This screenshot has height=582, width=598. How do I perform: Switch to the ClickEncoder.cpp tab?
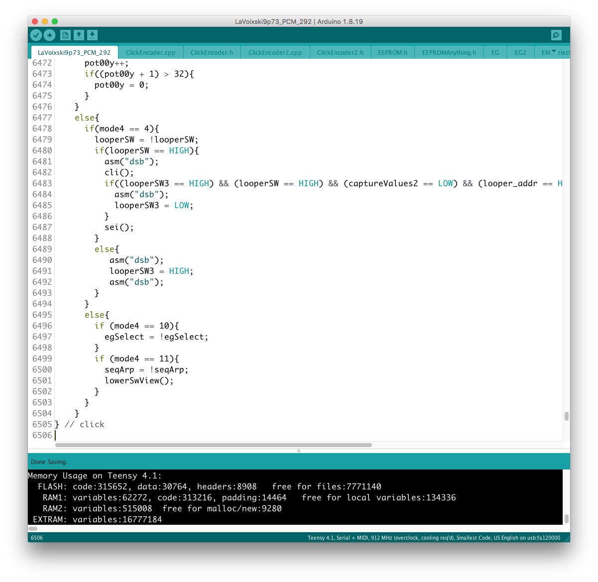coord(150,52)
